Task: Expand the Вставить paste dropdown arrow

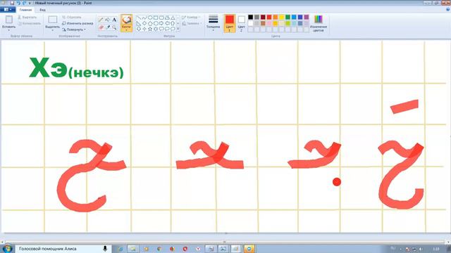Action: click(9, 30)
